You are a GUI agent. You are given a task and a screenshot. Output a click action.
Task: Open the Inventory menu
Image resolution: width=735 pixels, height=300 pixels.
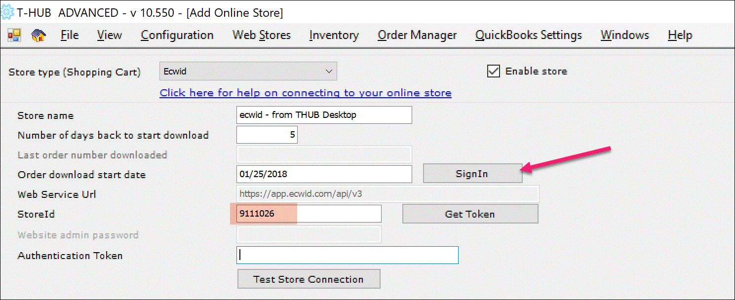click(x=334, y=36)
